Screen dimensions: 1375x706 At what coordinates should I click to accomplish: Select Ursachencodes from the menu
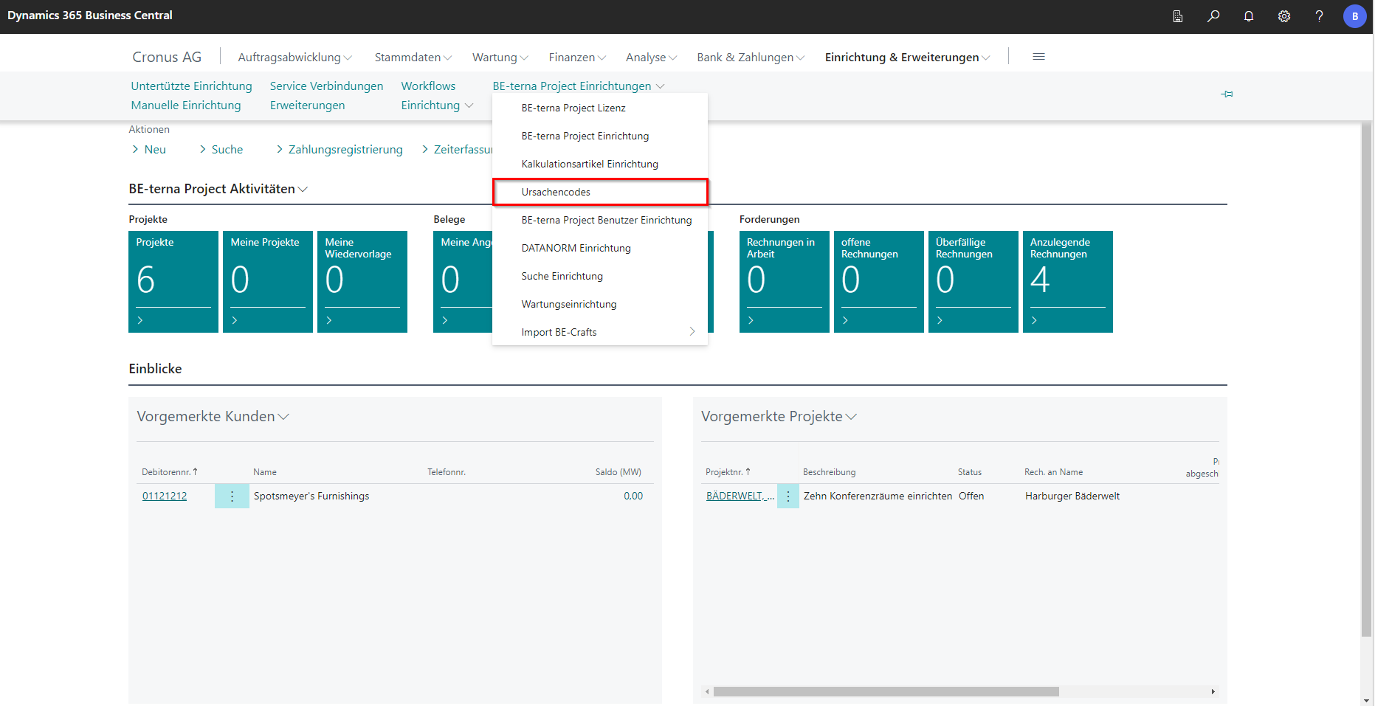point(556,192)
